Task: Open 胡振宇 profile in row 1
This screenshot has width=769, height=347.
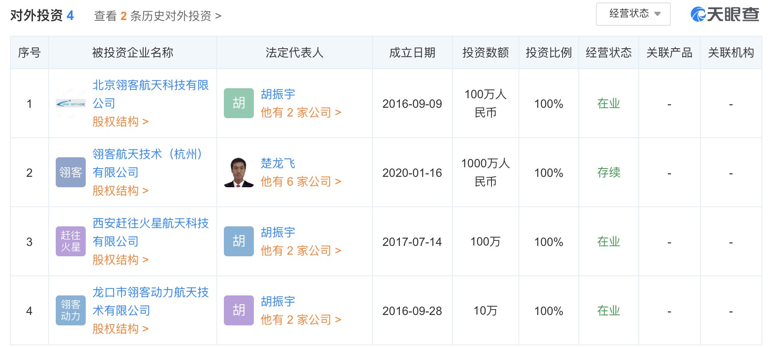Action: click(278, 94)
